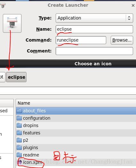Click the empty Comment field

point(94,51)
